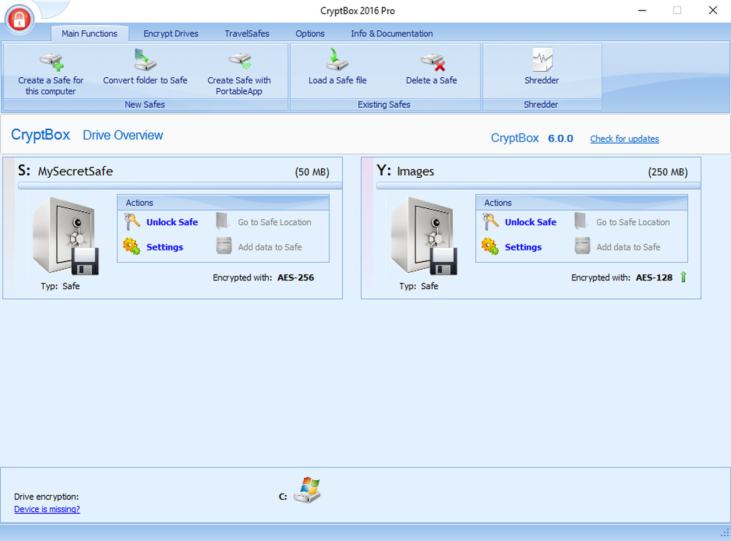The height and width of the screenshot is (541, 731).
Task: Unlock the Images safe
Action: pos(530,222)
